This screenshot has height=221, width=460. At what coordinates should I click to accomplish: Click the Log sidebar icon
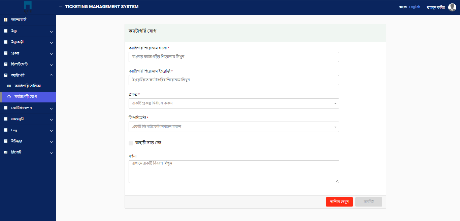(5, 130)
